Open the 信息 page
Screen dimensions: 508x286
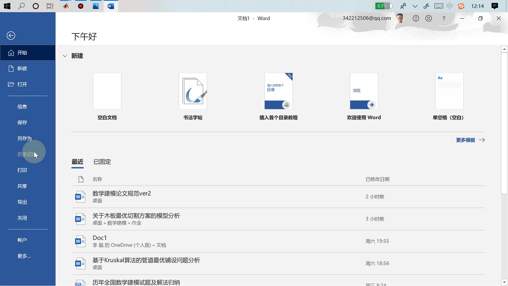(x=28, y=107)
